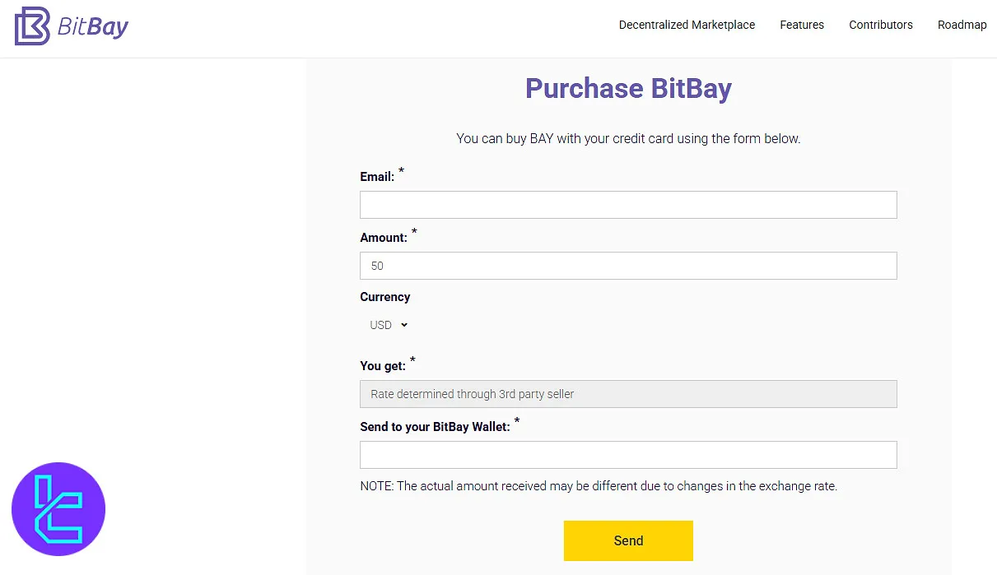Click the BitBay Wallet address field

[x=628, y=454]
